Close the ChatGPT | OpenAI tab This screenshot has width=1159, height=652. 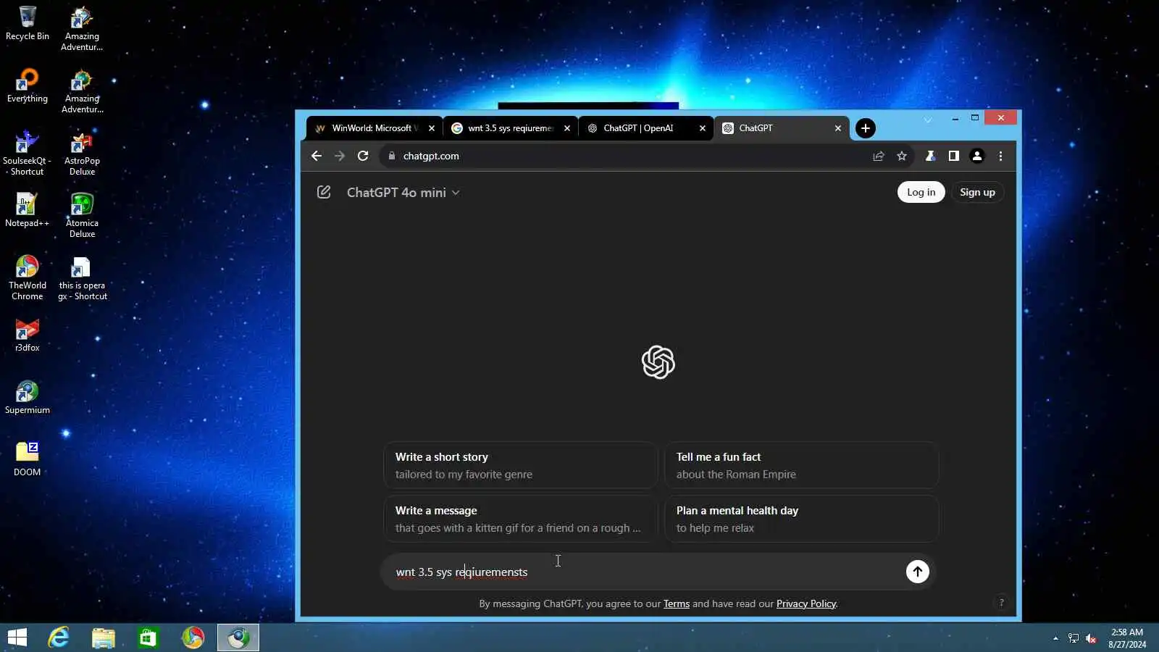(x=703, y=128)
